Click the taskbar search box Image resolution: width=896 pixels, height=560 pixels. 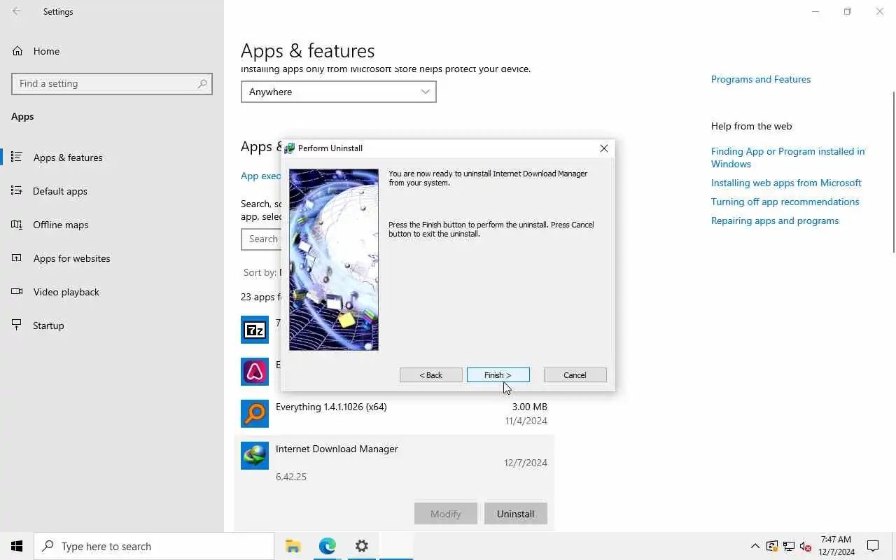pos(154,546)
